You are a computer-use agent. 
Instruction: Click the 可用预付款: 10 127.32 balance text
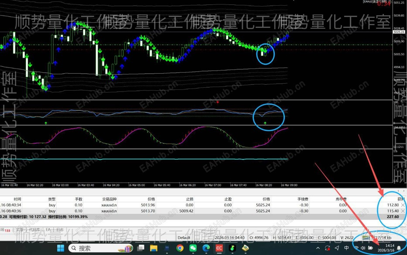[28, 217]
